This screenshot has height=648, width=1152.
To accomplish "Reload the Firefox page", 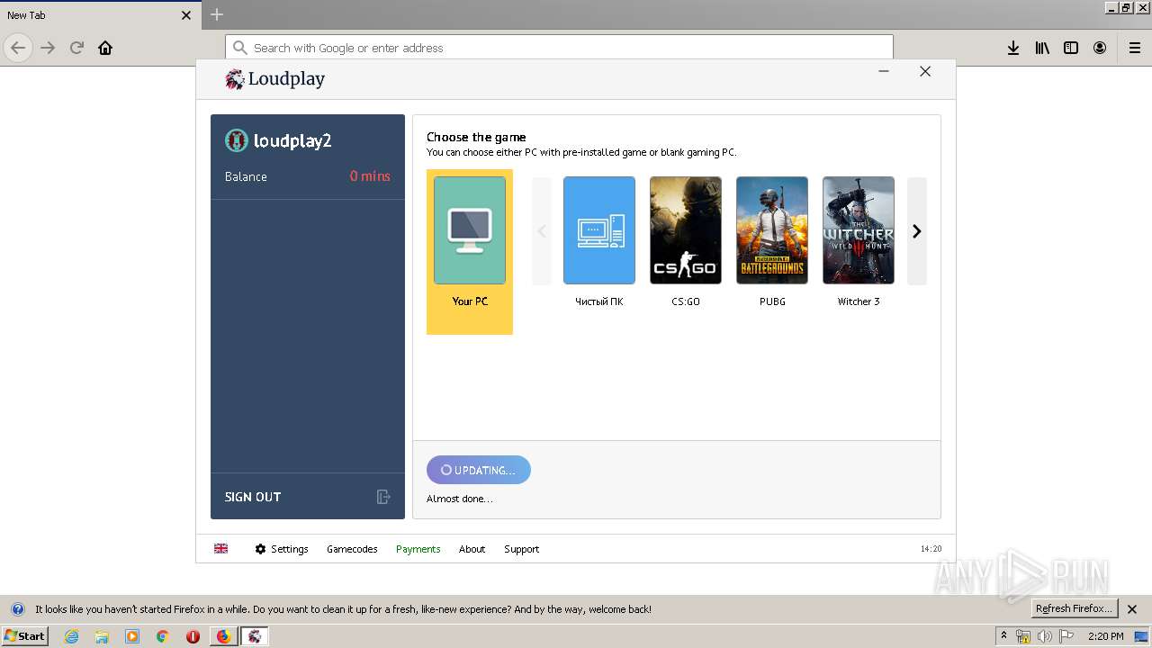I will [x=76, y=48].
